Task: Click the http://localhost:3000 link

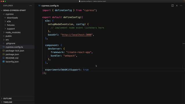Action: point(77,35)
